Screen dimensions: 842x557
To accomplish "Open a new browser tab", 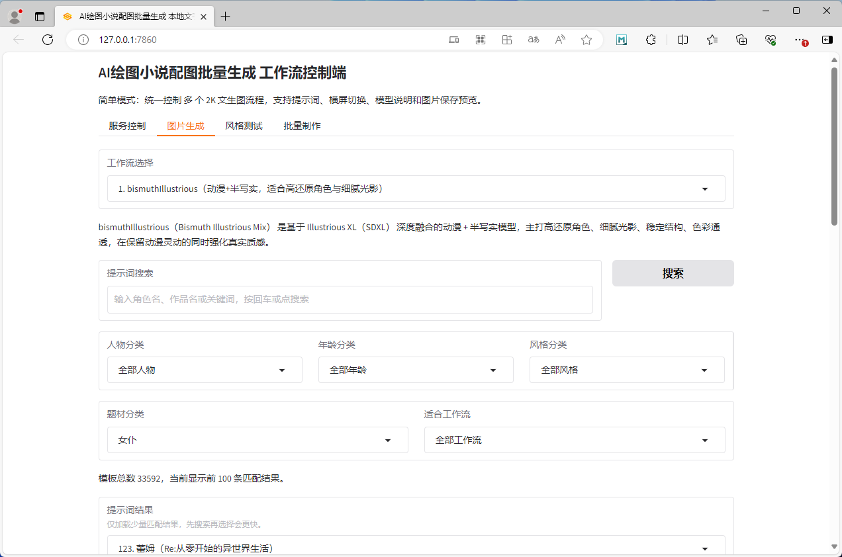I will tap(226, 17).
